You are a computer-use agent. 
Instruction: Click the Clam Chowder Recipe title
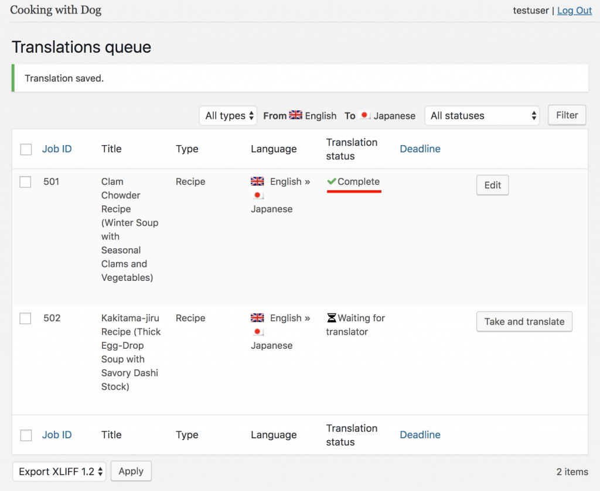pos(129,229)
